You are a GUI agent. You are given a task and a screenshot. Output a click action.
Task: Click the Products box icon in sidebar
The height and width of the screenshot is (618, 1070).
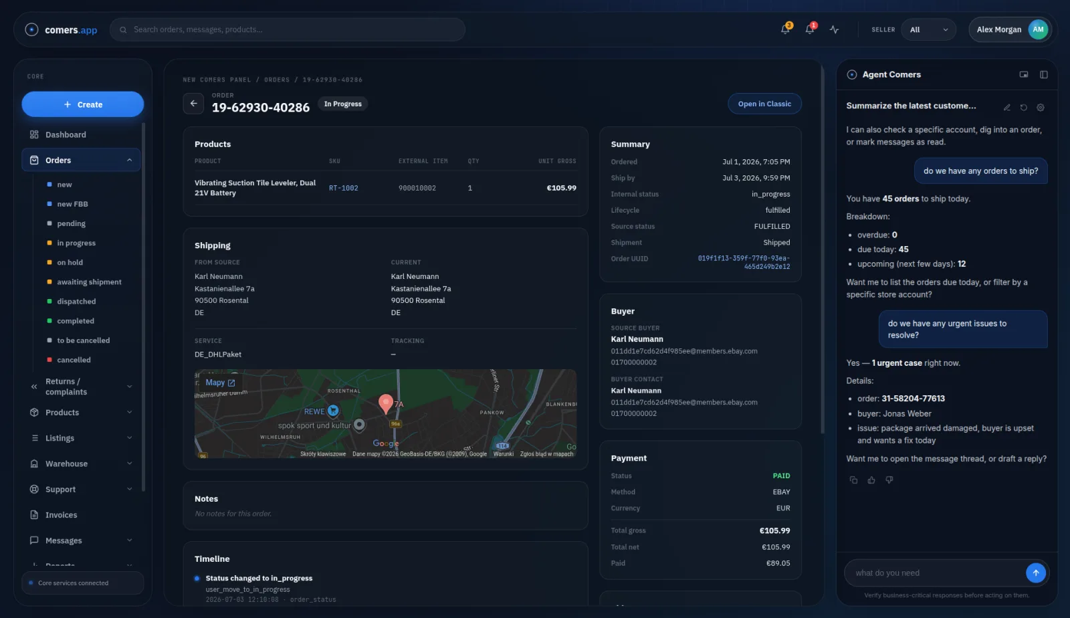point(34,413)
